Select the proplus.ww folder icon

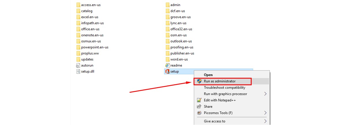(x=78, y=53)
